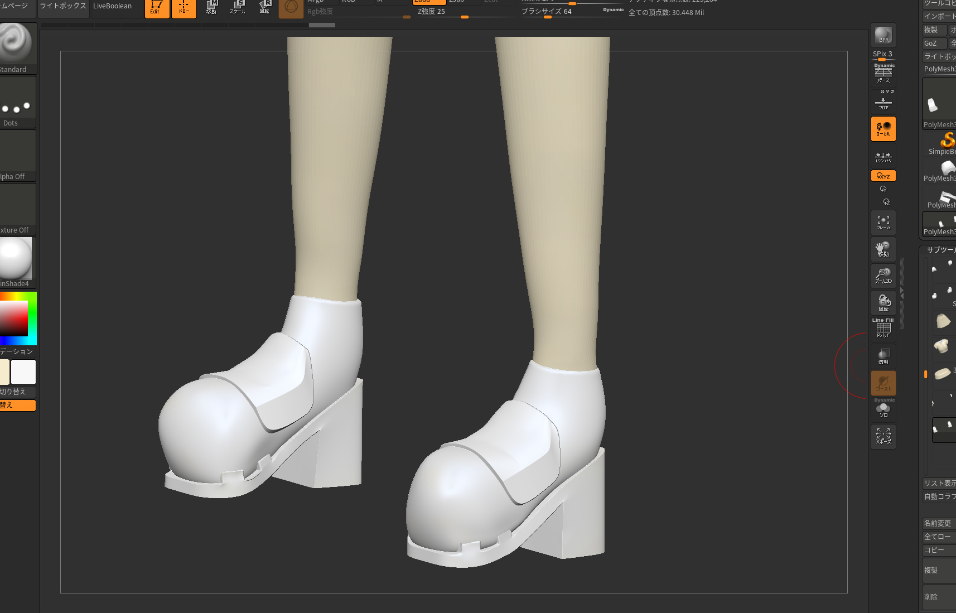956x613 pixels.
Task: Select the cream secondary color swatch
Action: [4, 372]
